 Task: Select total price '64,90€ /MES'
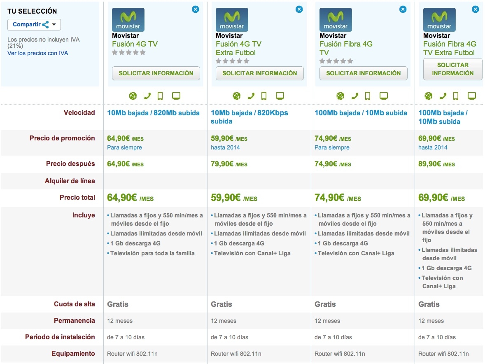130,197
